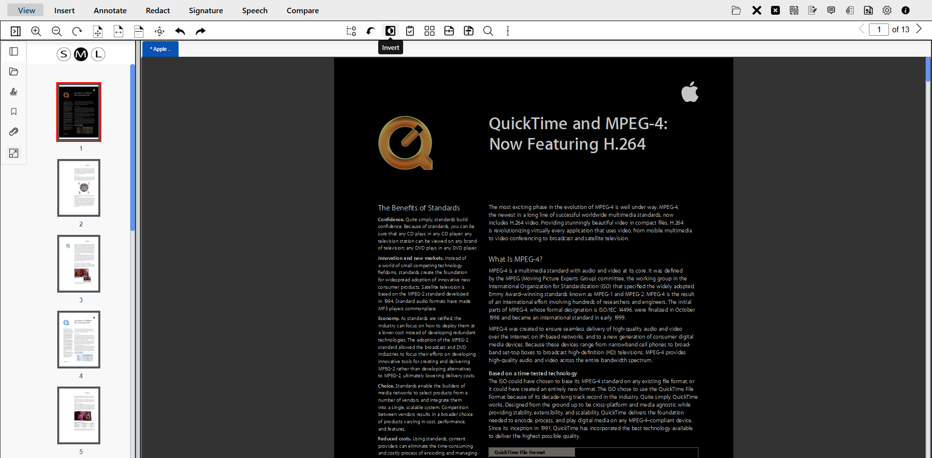Open the attachments paperclip panel
Image resolution: width=932 pixels, height=458 pixels.
(14, 132)
